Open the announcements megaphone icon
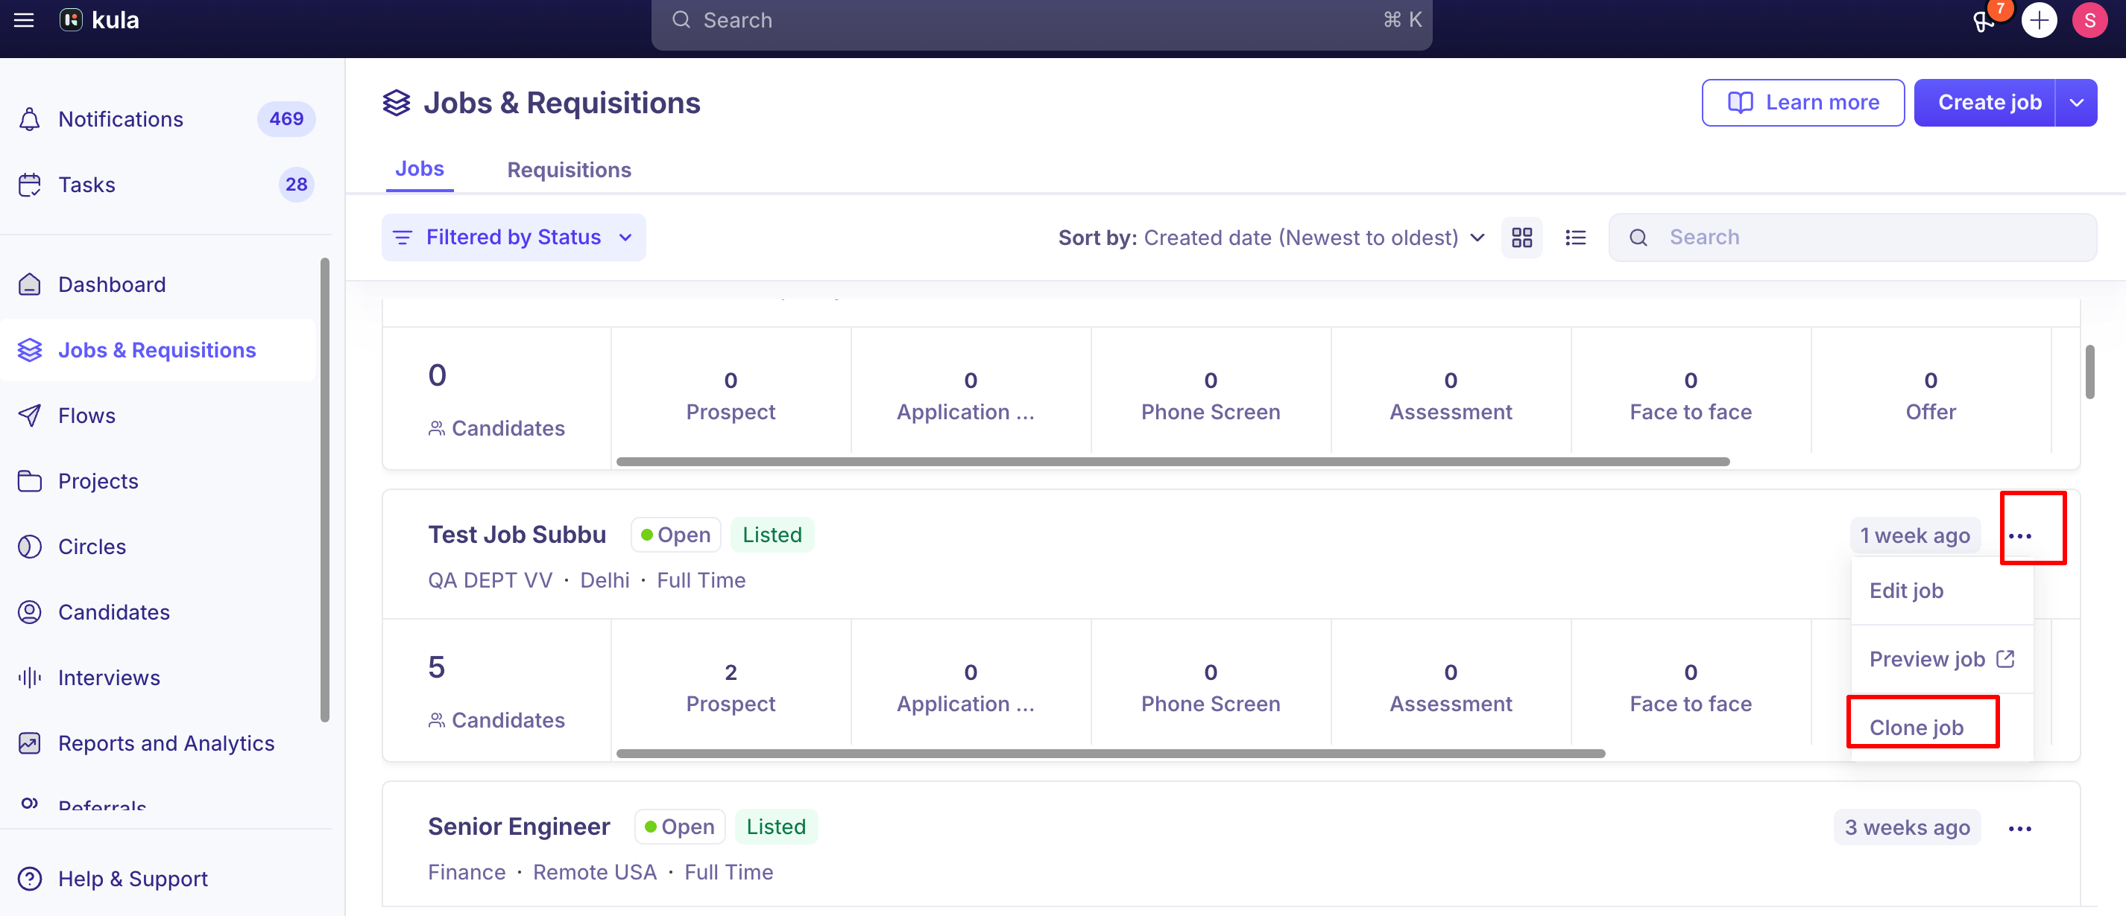2126x916 pixels. (x=1984, y=21)
